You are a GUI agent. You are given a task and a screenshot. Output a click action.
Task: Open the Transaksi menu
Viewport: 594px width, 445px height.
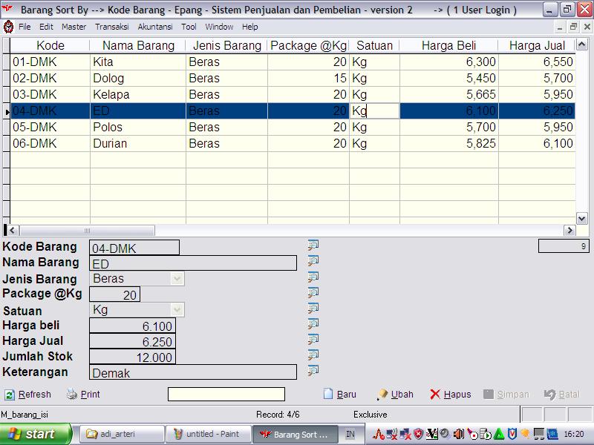pyautogui.click(x=111, y=27)
